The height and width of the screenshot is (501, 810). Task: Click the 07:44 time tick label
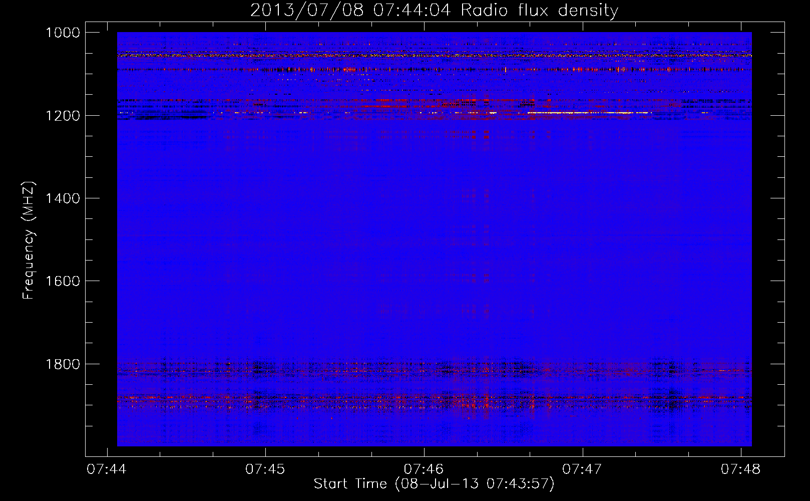[x=107, y=469]
